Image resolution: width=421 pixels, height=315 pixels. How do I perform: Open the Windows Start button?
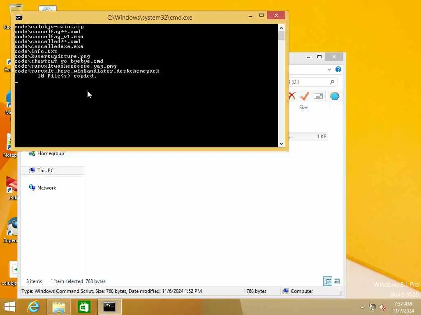tap(10, 307)
